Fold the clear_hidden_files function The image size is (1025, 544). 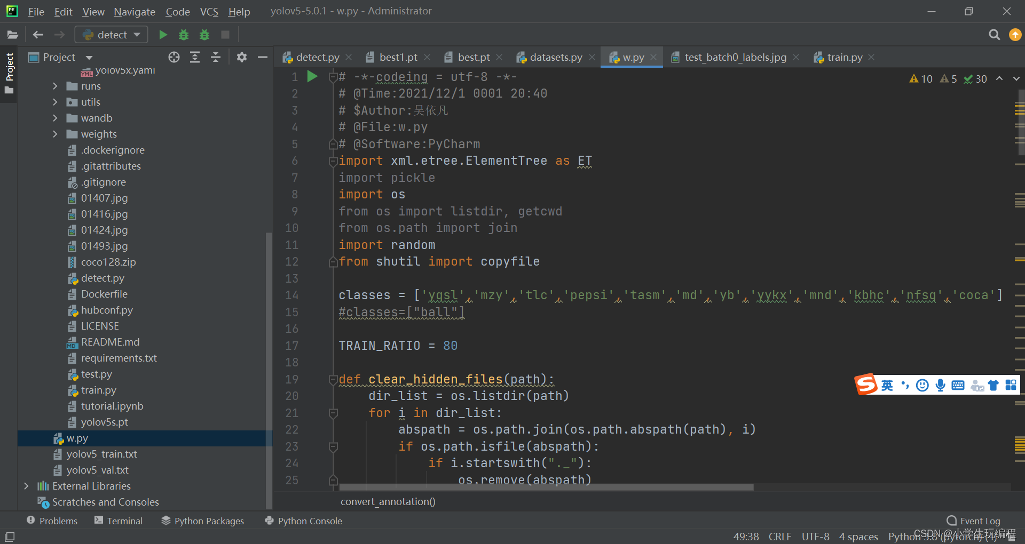click(x=333, y=380)
